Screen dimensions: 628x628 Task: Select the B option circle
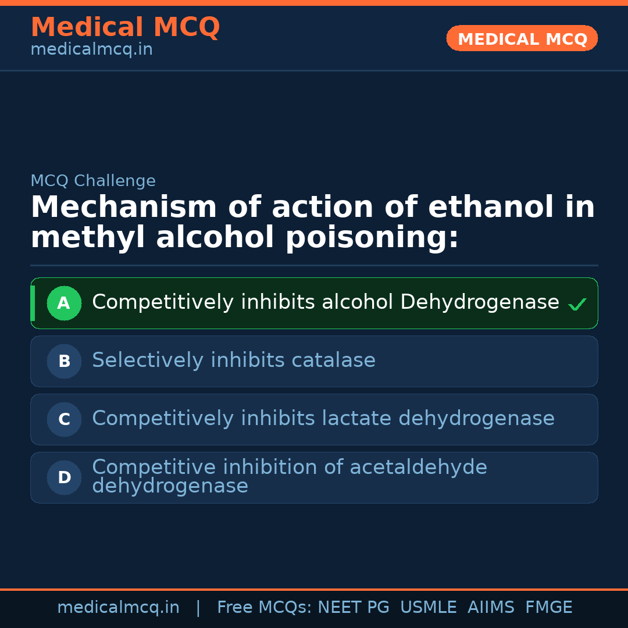click(64, 361)
